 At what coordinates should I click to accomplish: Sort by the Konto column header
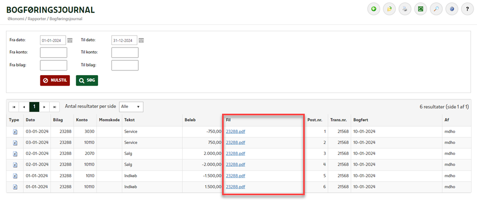pyautogui.click(x=82, y=120)
